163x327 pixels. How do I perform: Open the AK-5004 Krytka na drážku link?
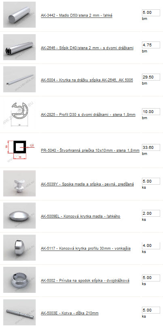(x=87, y=80)
